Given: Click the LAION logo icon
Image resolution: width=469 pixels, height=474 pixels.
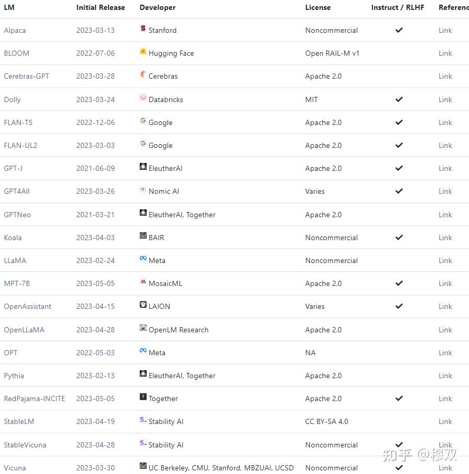Looking at the screenshot, I should (x=143, y=305).
